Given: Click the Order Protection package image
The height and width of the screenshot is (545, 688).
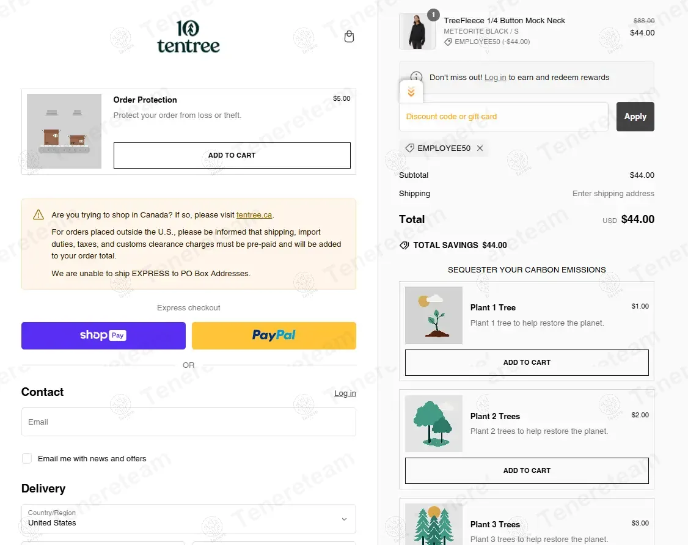Looking at the screenshot, I should coord(64,131).
